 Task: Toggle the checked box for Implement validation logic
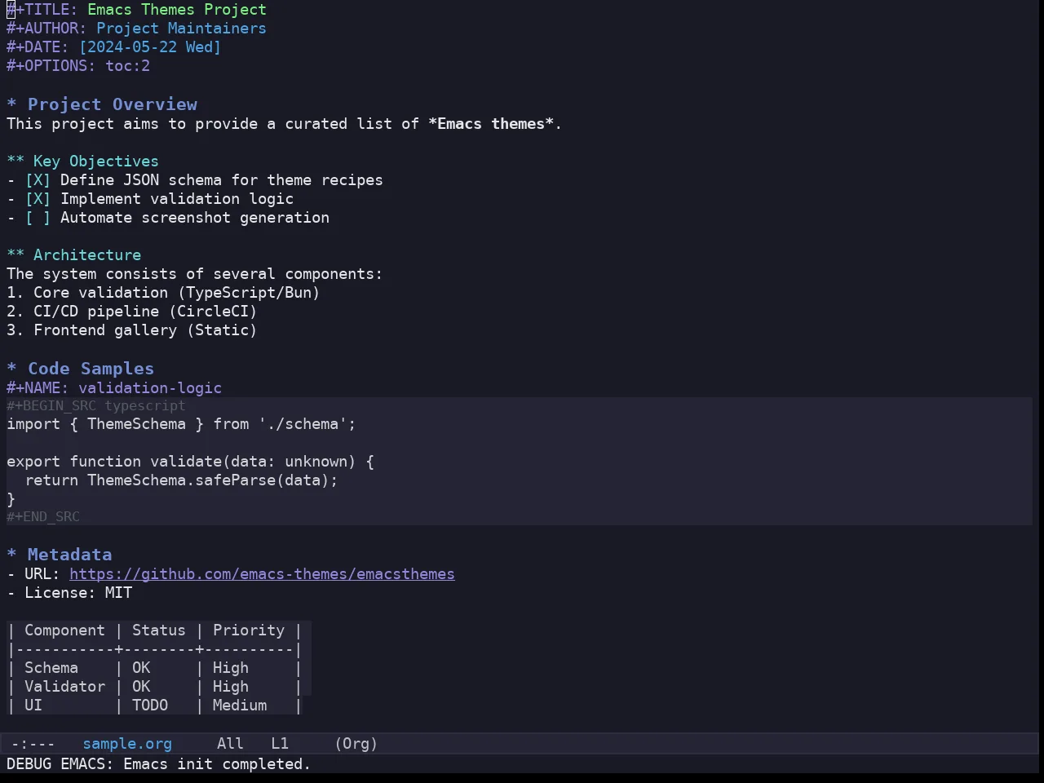[38, 199]
